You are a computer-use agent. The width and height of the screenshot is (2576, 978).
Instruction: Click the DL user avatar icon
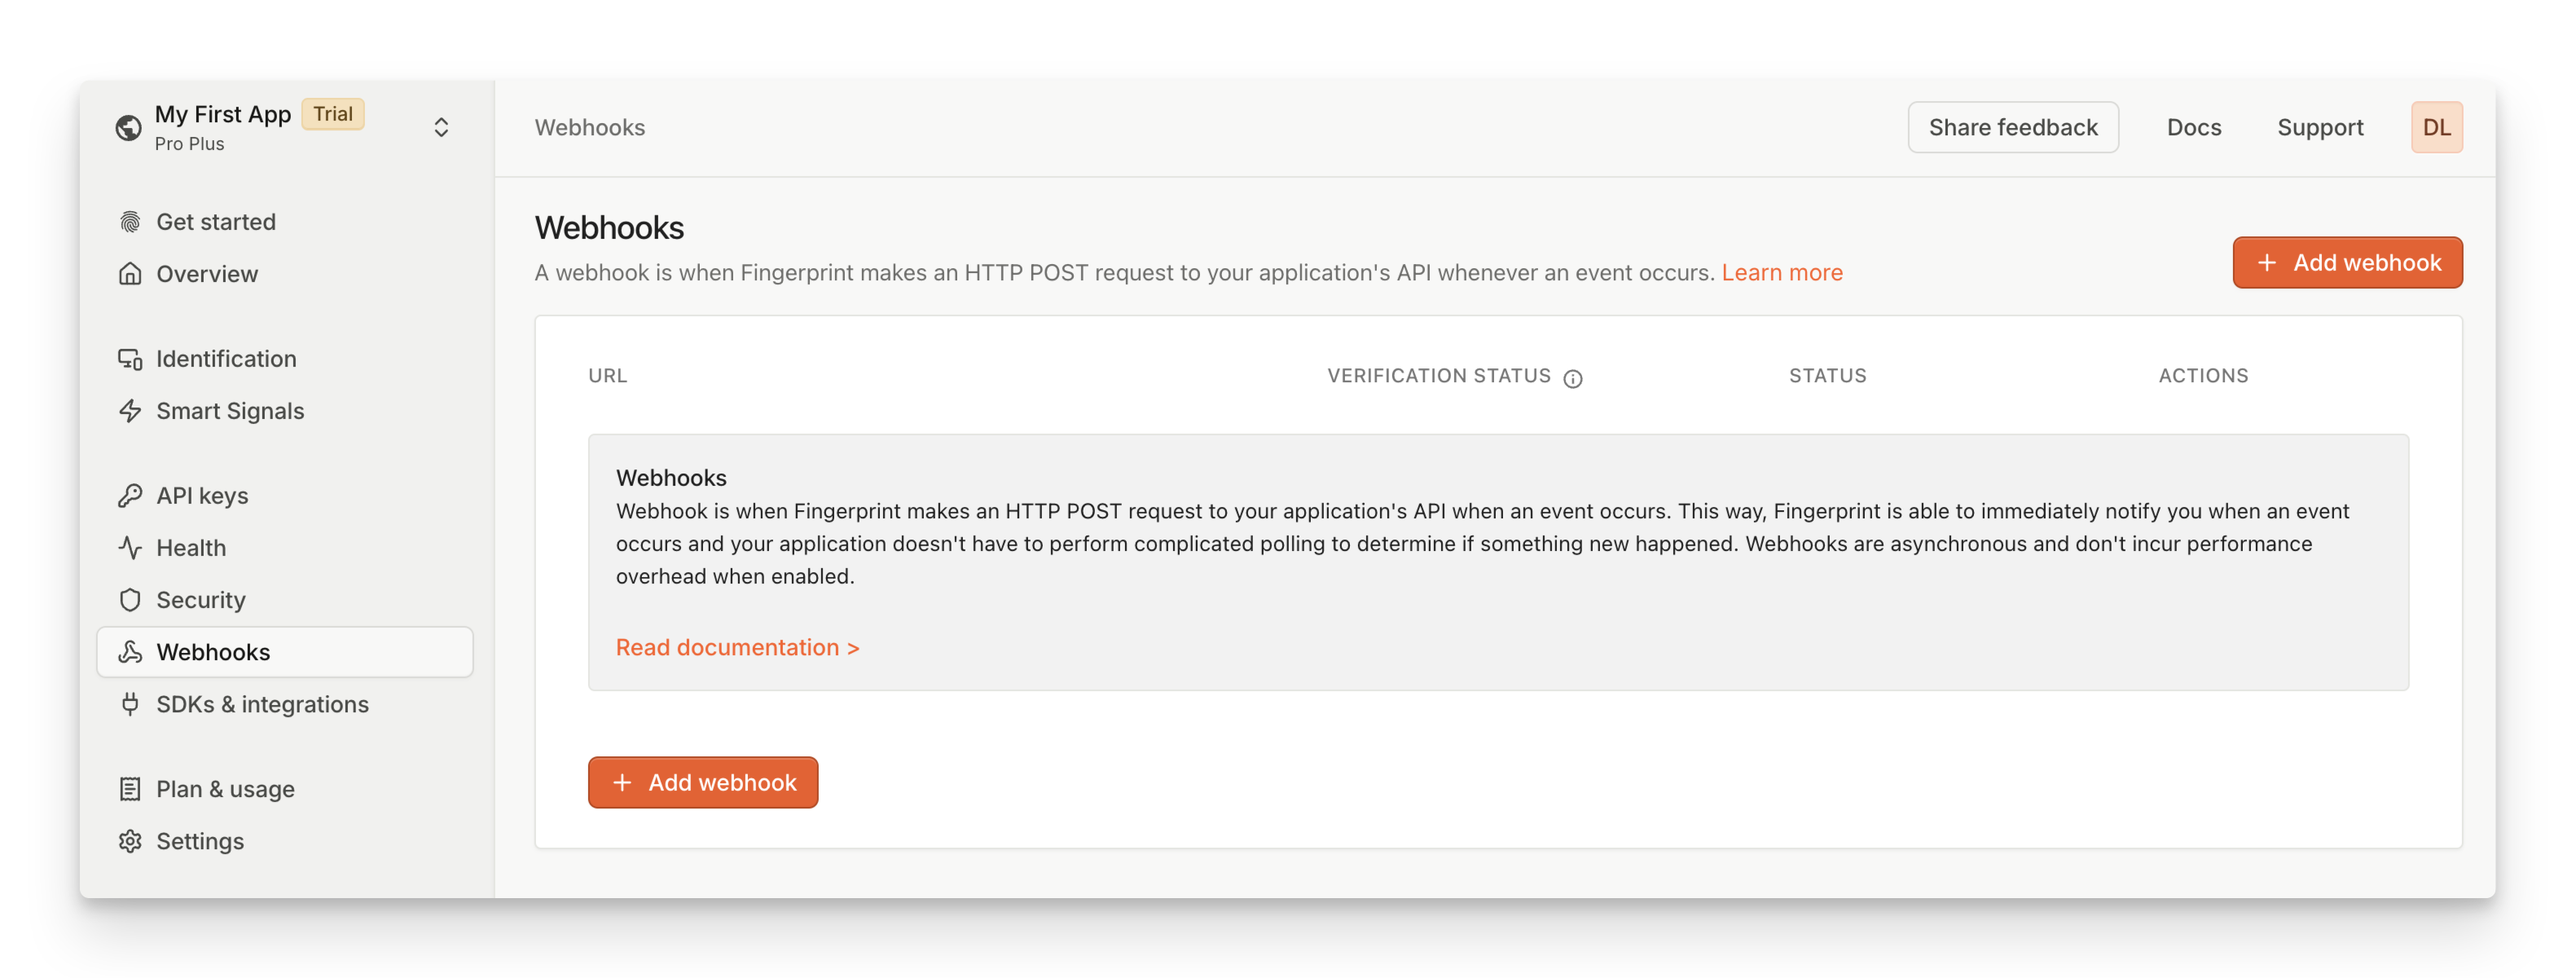(x=2438, y=126)
